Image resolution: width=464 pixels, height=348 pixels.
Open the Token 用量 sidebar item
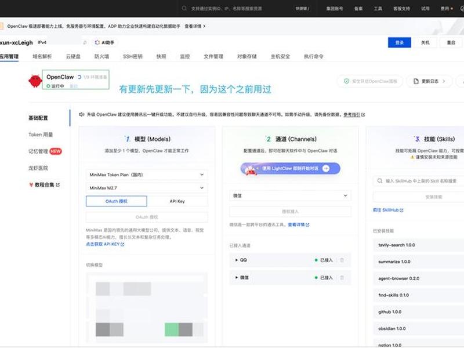pos(41,135)
